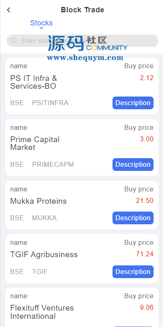
Task: Open Description for Prime Capital Market
Action: coord(133,165)
